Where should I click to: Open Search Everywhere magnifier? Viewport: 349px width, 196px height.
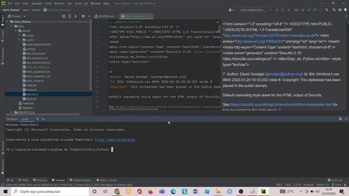click(x=334, y=10)
